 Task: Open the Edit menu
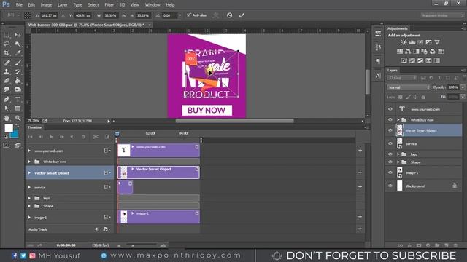point(31,5)
